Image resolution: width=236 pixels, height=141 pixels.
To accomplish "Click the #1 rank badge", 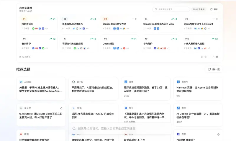I will pos(24,19).
